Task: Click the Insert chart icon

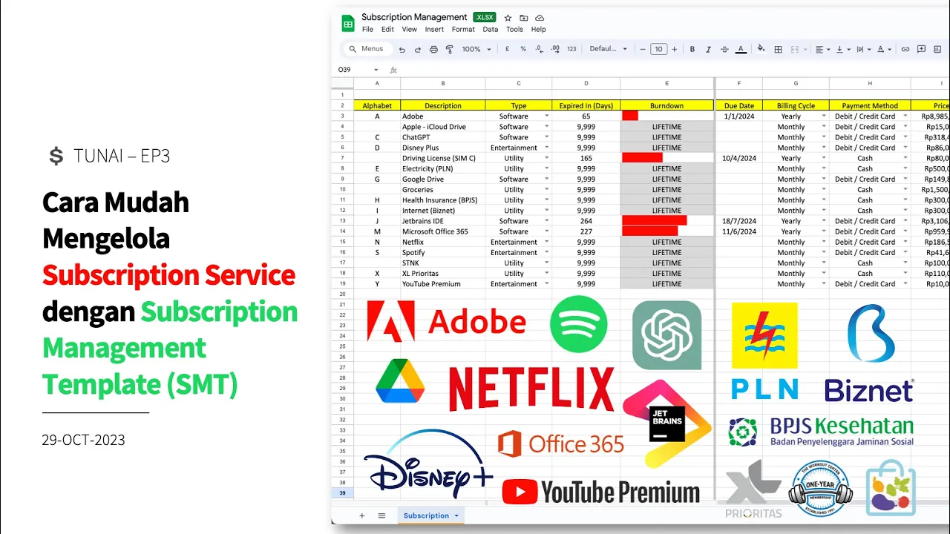Action: (x=938, y=49)
